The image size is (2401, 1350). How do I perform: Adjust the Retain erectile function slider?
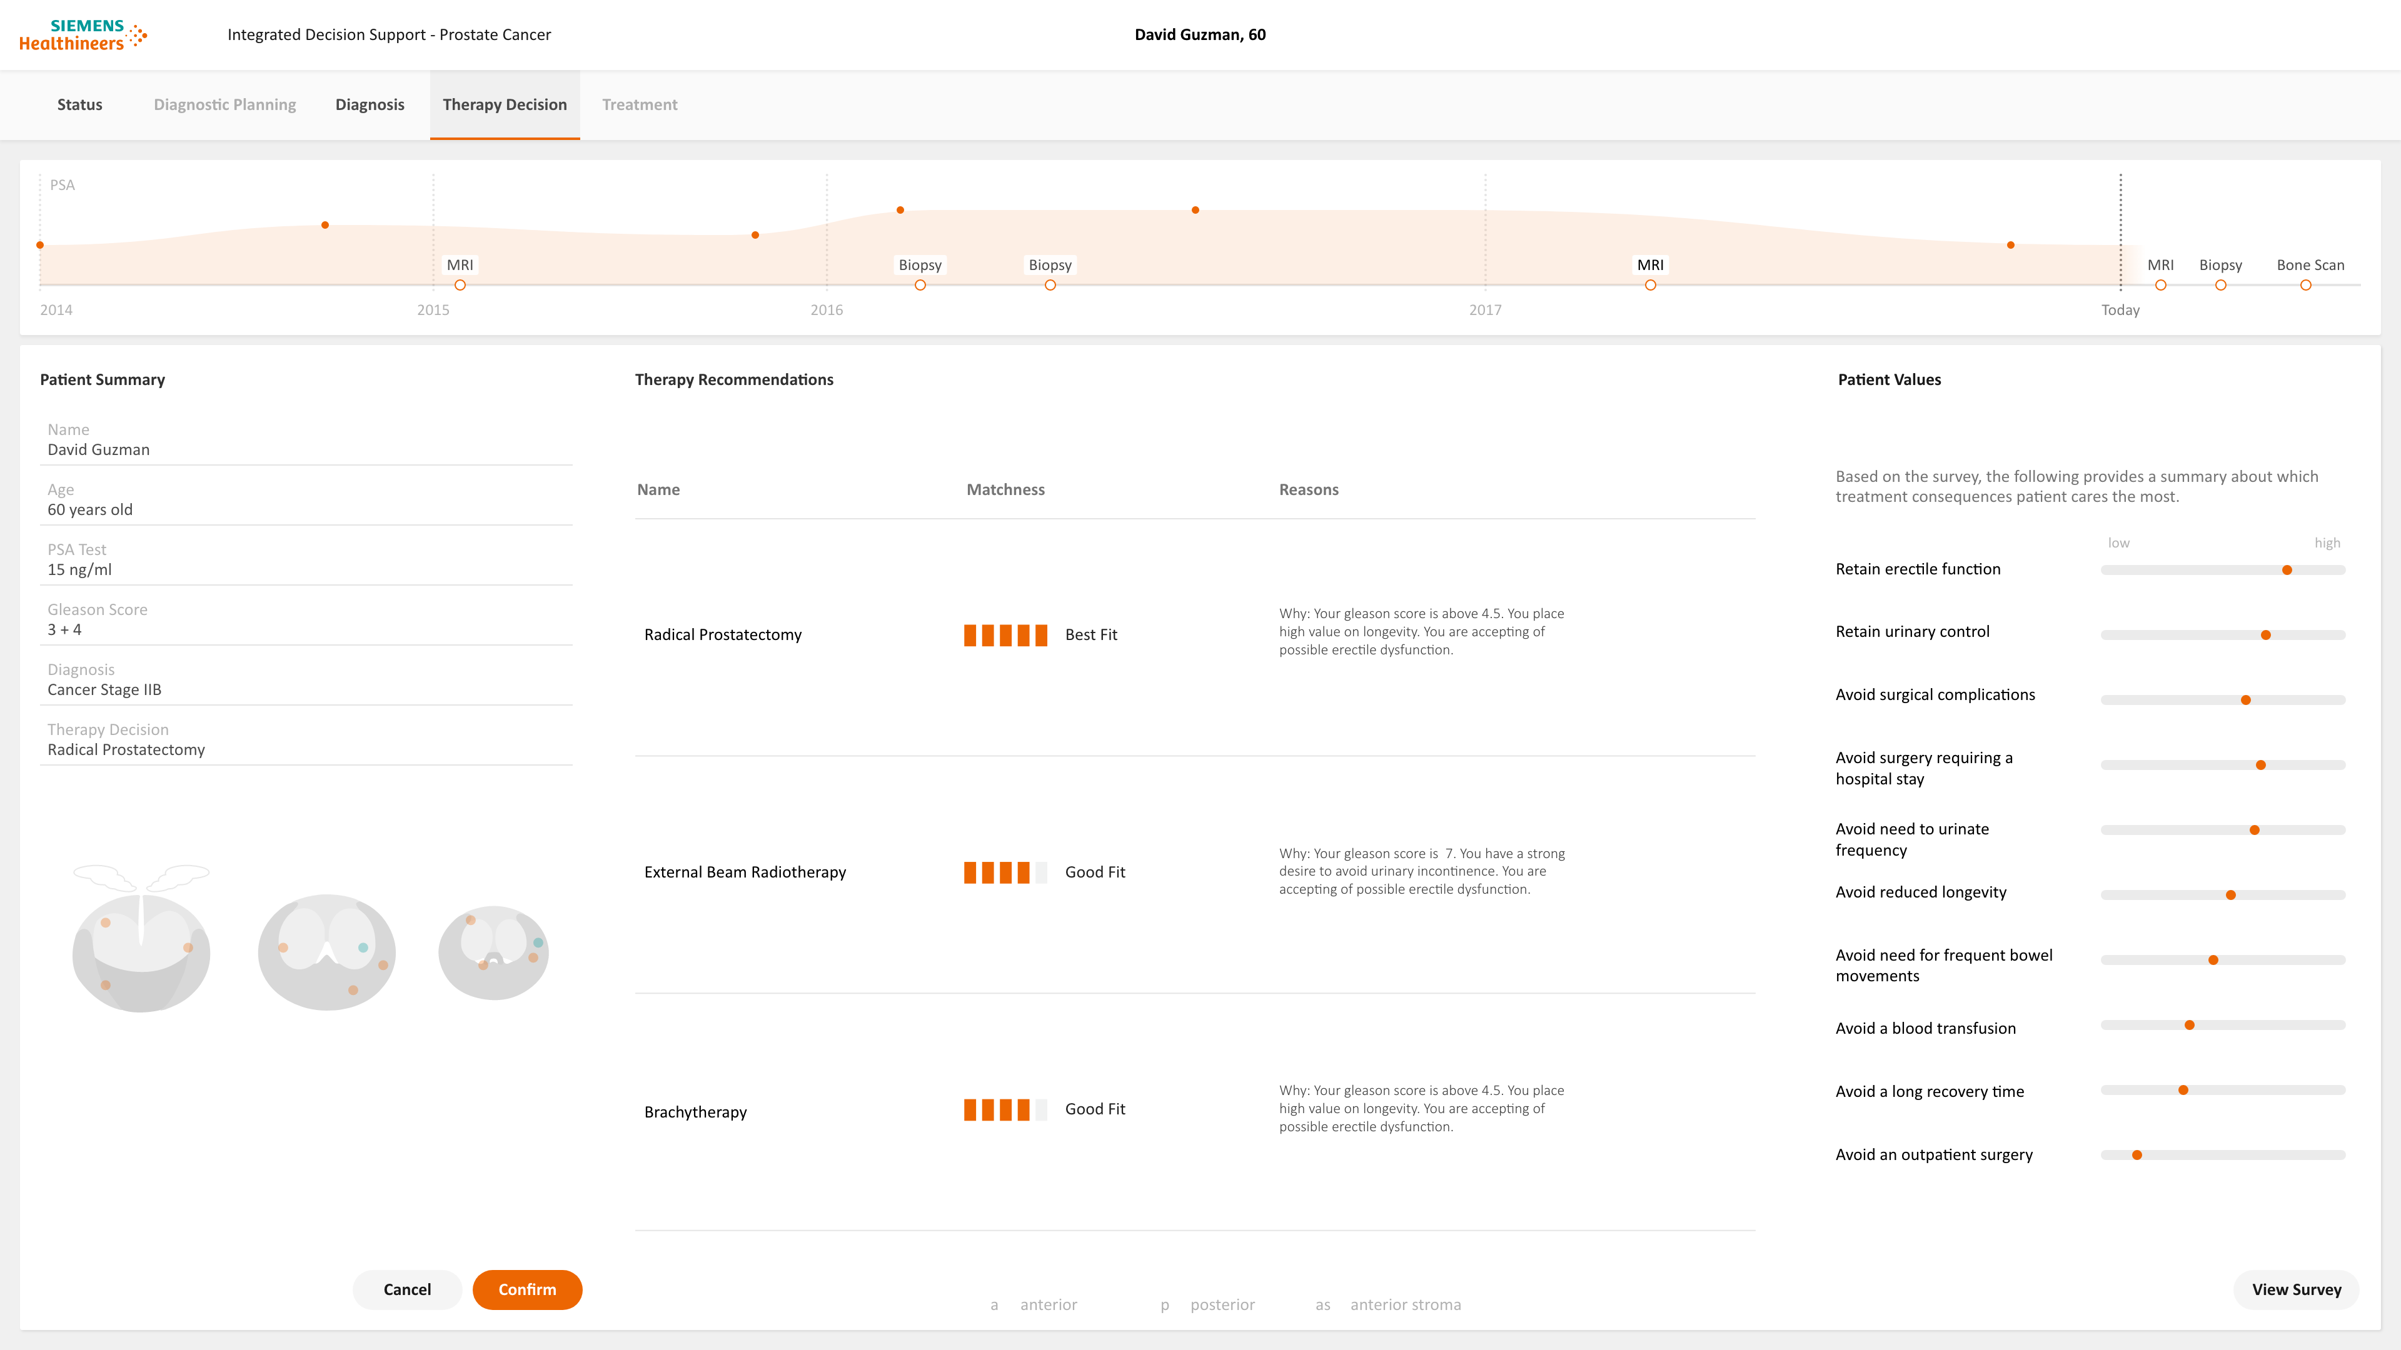coord(2287,570)
